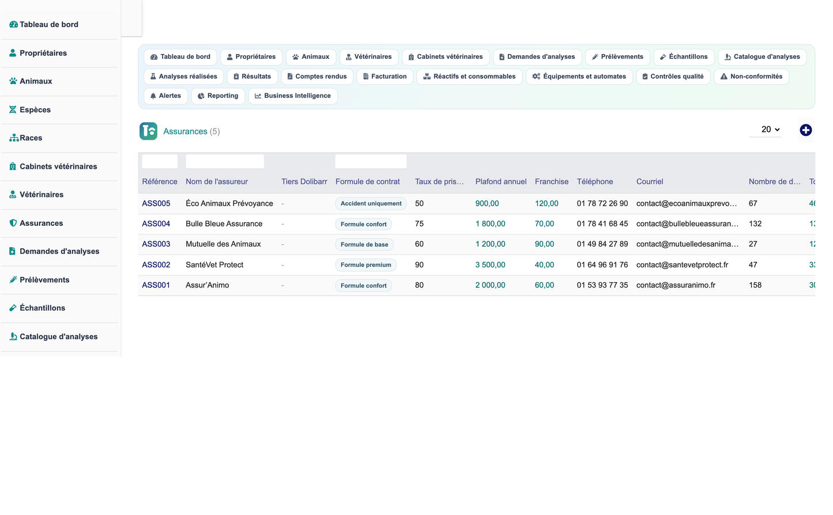Click the Assurances shield icon in sidebar

coord(13,223)
